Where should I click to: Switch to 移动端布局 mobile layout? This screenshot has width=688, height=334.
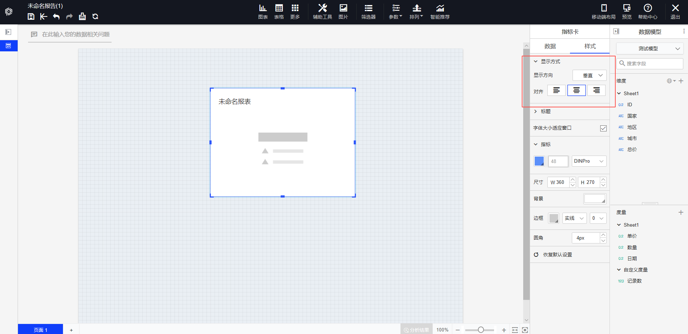click(603, 11)
